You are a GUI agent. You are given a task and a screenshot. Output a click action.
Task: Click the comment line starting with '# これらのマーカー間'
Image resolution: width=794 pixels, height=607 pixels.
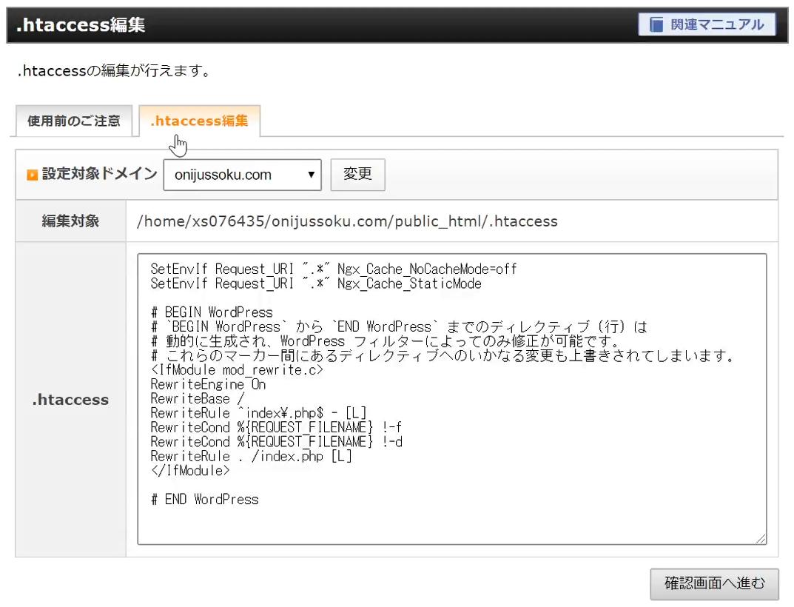pyautogui.click(x=443, y=356)
